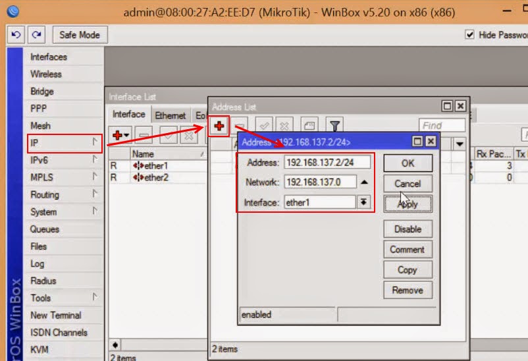Open the Wireless menu item

[64, 74]
